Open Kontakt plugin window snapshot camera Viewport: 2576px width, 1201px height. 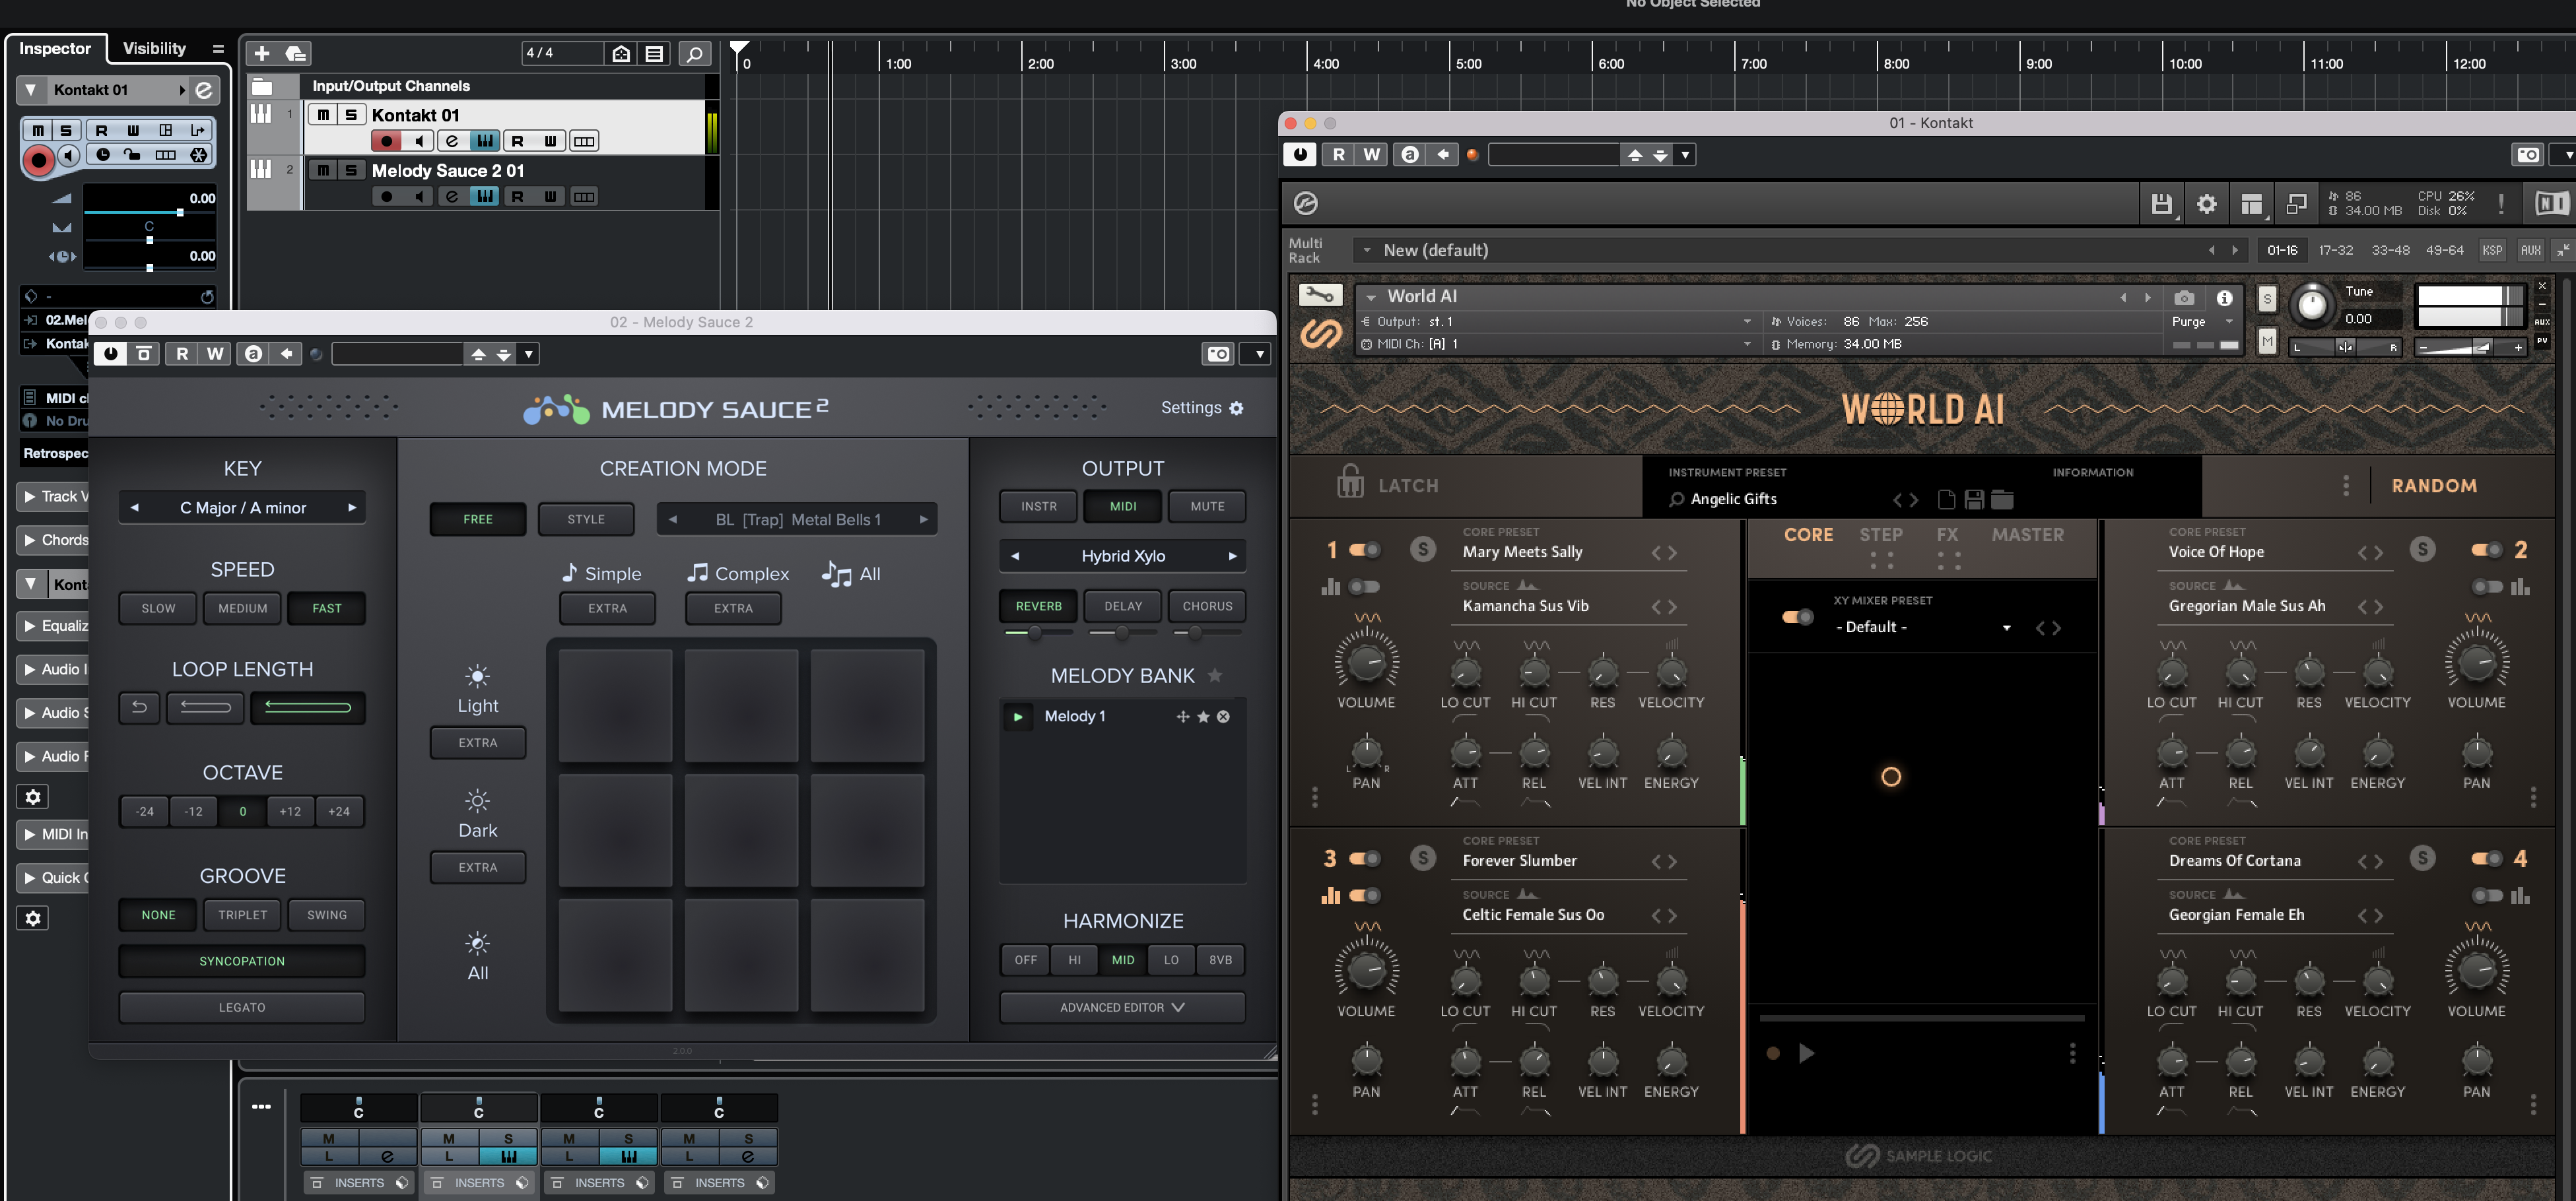pos(2528,155)
